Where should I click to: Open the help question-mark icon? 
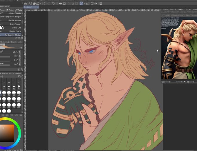pos(92,3)
